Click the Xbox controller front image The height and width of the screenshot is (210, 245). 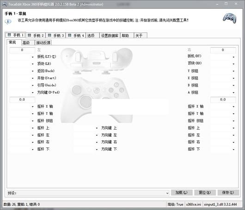tap(97, 99)
